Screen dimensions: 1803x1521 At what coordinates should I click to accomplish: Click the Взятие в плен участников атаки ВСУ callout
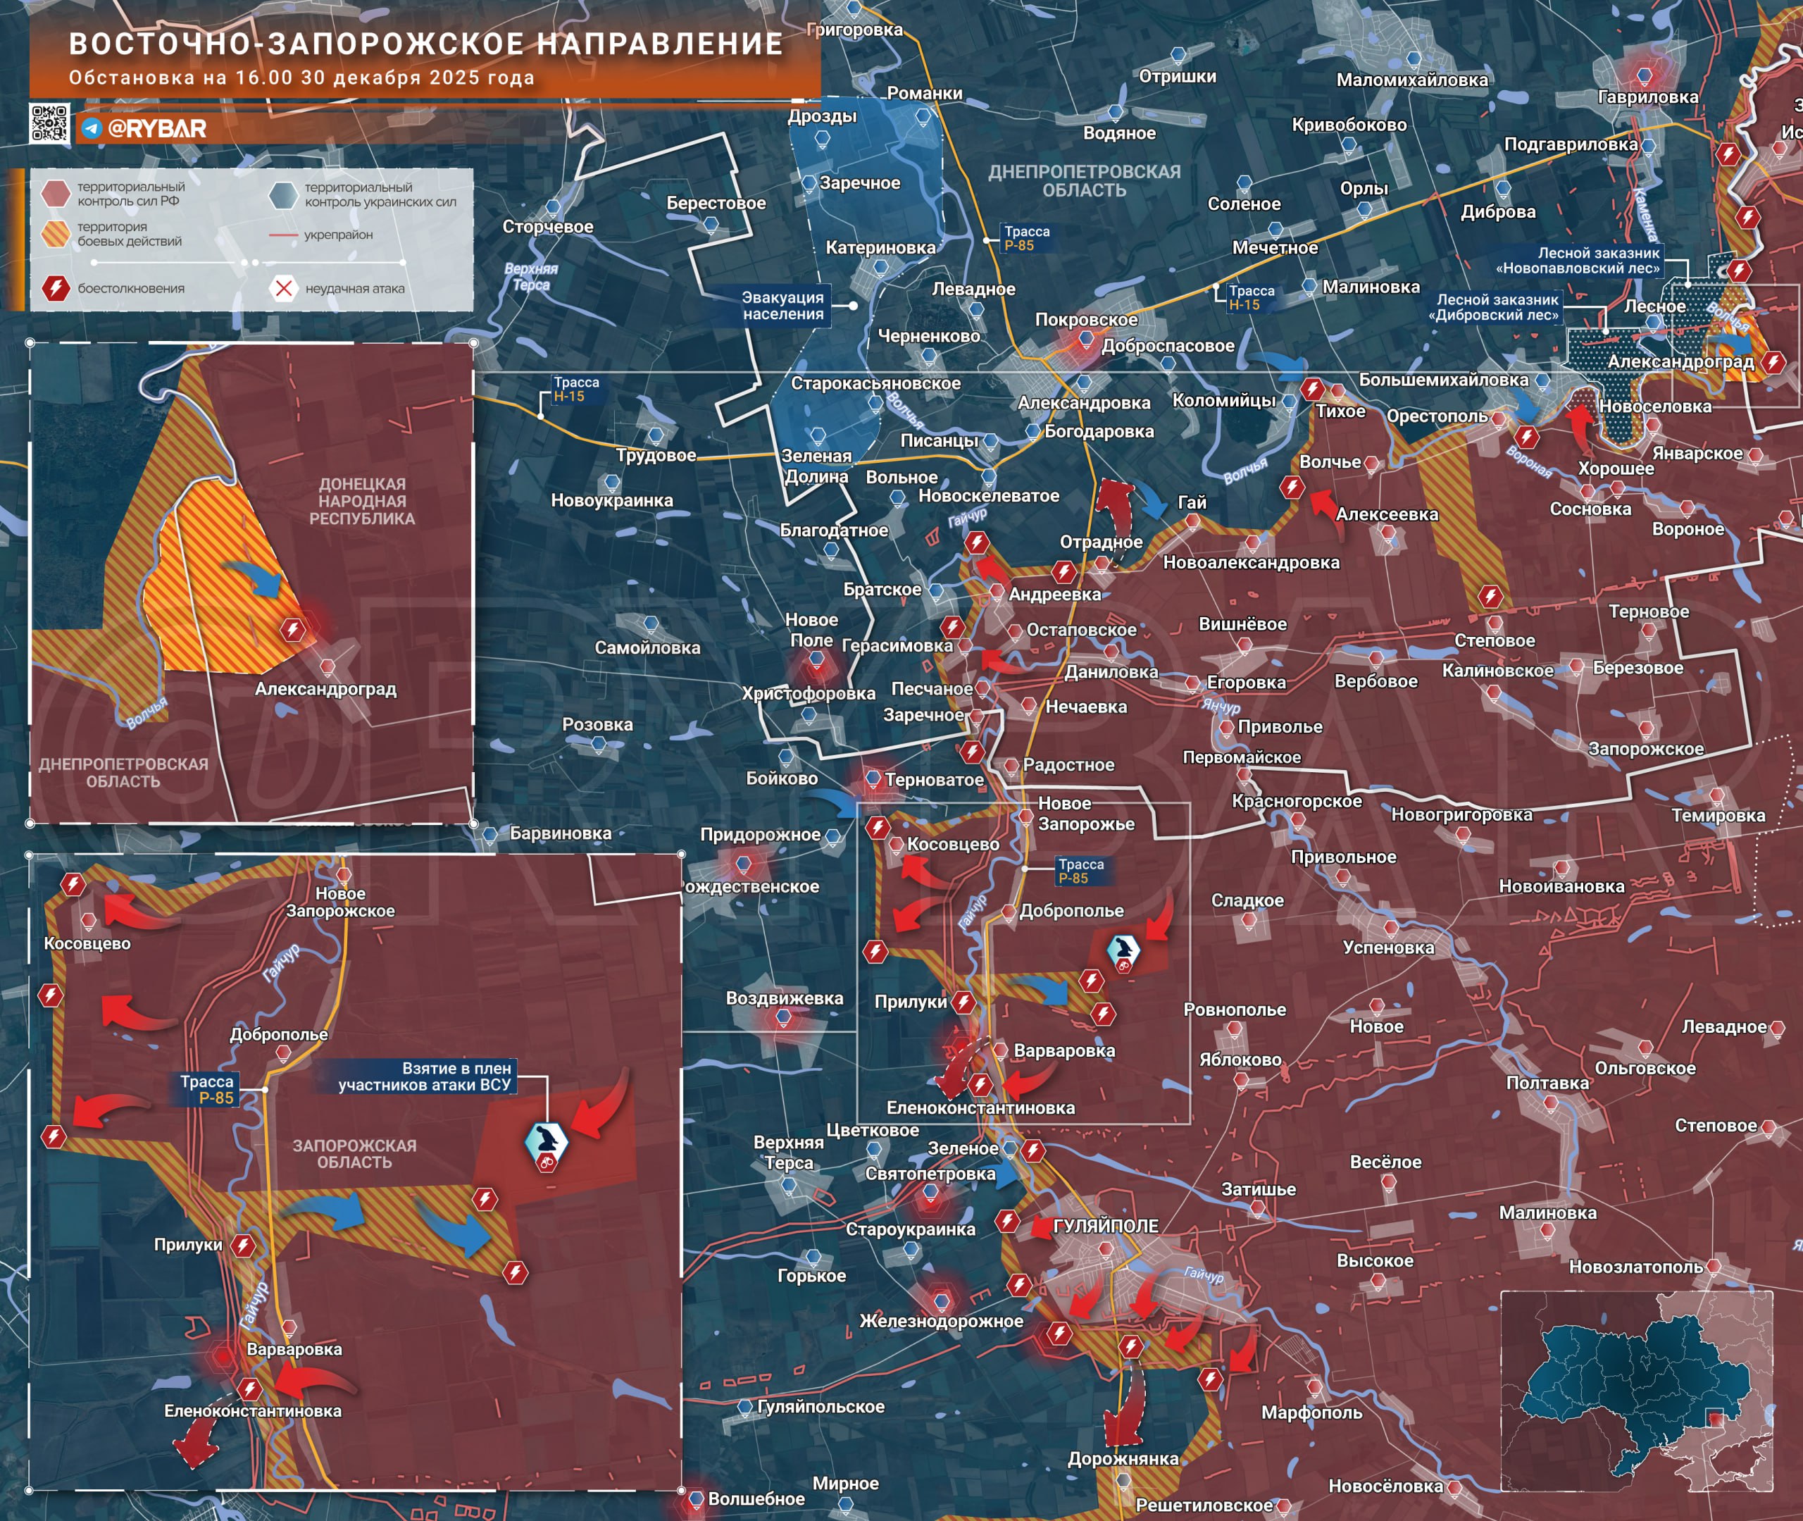coord(425,1076)
